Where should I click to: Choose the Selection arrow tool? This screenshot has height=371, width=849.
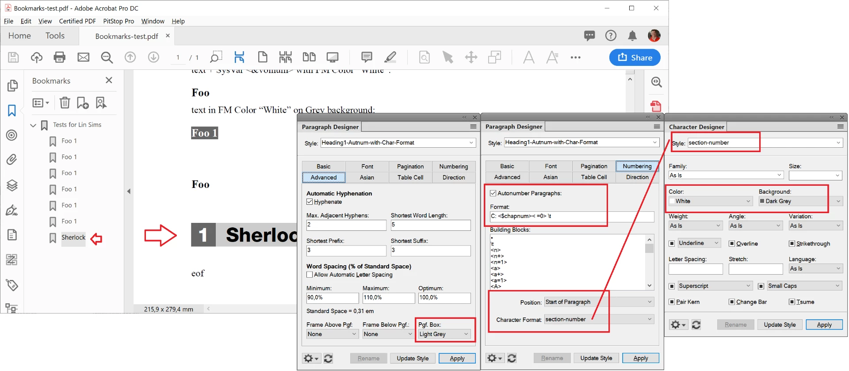(x=448, y=57)
